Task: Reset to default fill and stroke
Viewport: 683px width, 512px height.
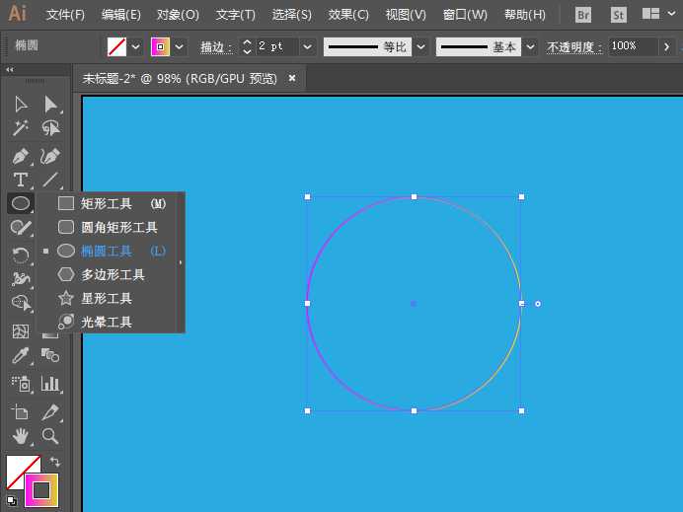Action: click(x=11, y=501)
